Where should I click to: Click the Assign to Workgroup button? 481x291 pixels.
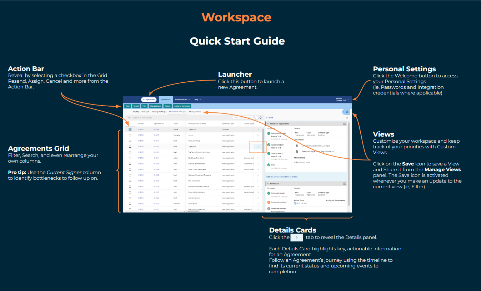182,106
